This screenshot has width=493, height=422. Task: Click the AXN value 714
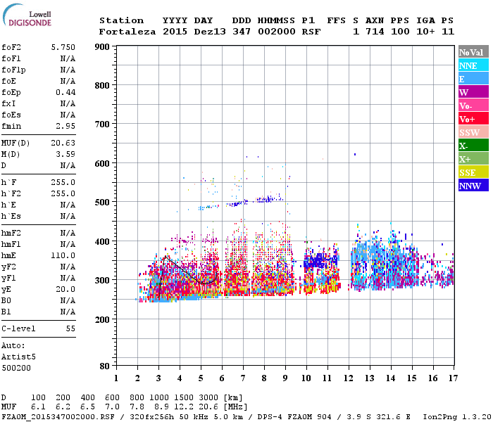tap(375, 32)
